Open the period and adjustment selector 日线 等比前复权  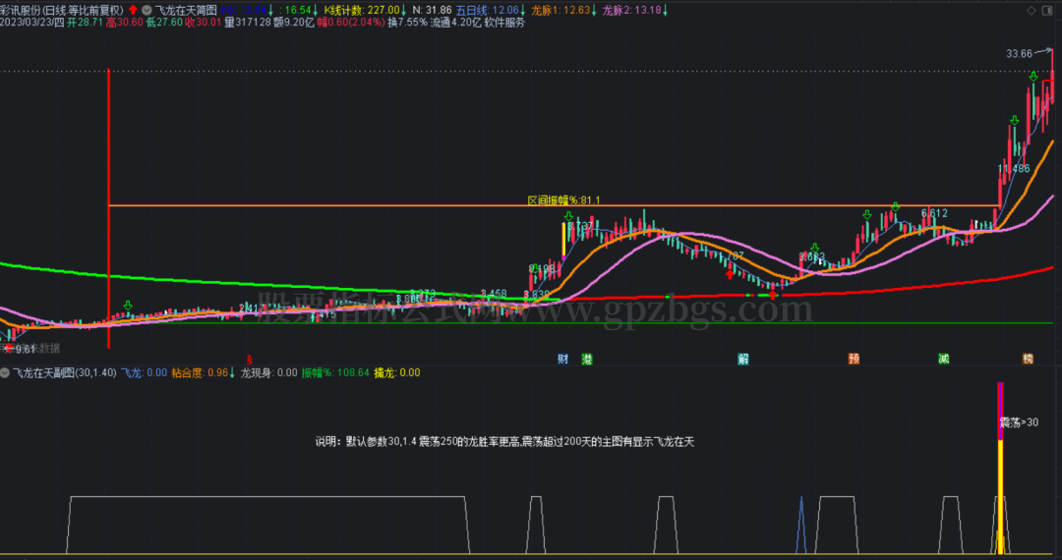click(85, 10)
